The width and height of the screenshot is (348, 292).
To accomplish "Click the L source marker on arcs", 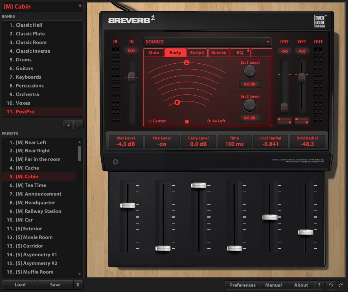I will pyautogui.click(x=187, y=63).
